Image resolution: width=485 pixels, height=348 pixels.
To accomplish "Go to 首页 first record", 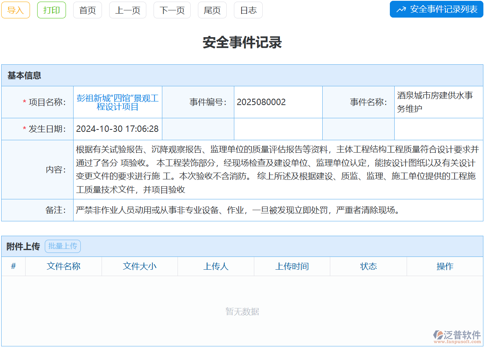I will [87, 10].
